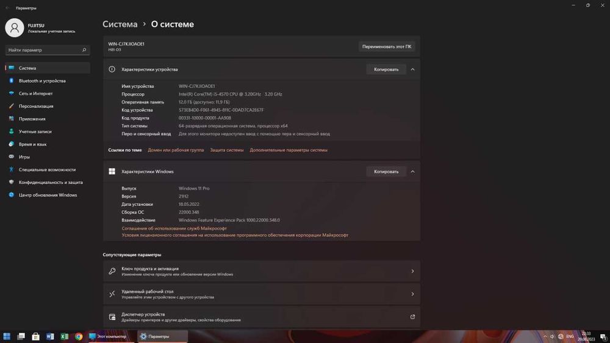The height and width of the screenshot is (343, 610).
Task: Click Переименовать этот ПК button
Action: point(386,46)
